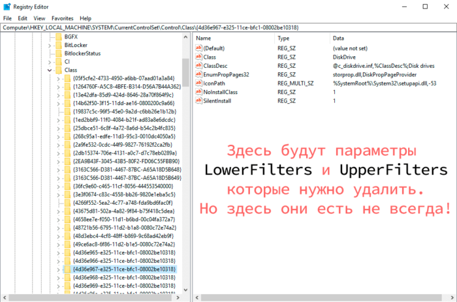Expand the {4d36e969-e325-11ce-bfc1-08002be10318} key

coord(58,286)
